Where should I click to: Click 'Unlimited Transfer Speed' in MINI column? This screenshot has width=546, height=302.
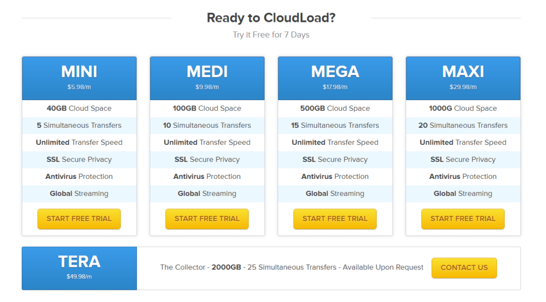click(79, 143)
